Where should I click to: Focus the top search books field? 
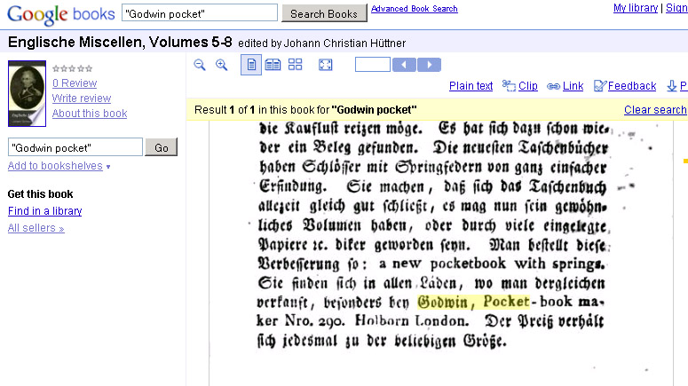point(200,12)
